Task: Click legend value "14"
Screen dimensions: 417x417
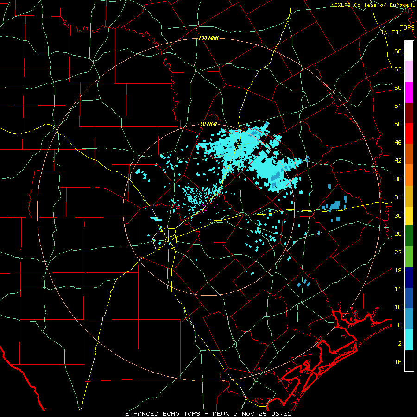Action: tap(398, 289)
